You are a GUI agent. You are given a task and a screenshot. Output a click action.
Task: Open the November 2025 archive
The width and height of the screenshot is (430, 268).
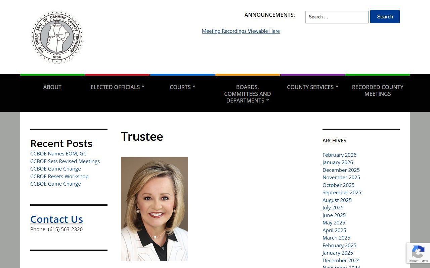pos(341,178)
